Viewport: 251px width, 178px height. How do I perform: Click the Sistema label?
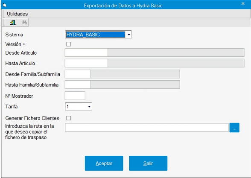click(14, 35)
